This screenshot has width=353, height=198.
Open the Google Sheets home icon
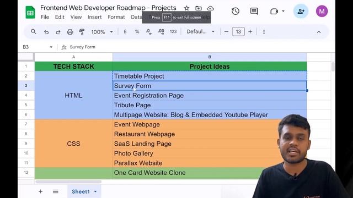[30, 12]
